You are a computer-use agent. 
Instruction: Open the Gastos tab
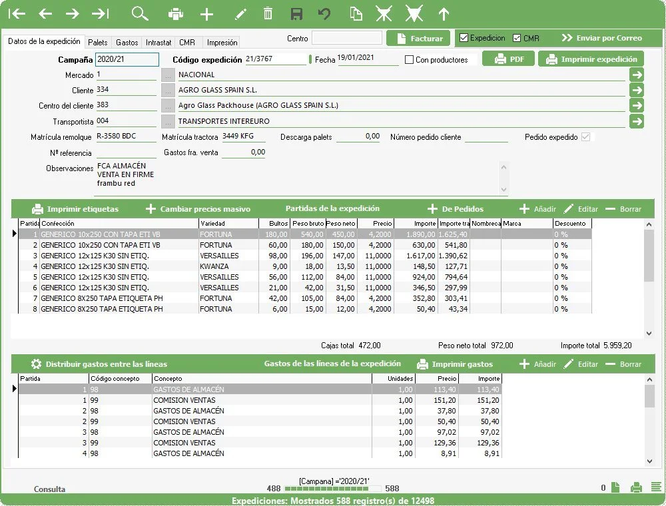(127, 43)
